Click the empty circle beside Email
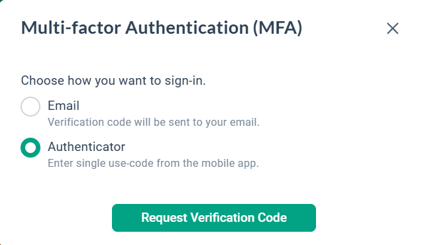The height and width of the screenshot is (245, 424). click(x=30, y=107)
